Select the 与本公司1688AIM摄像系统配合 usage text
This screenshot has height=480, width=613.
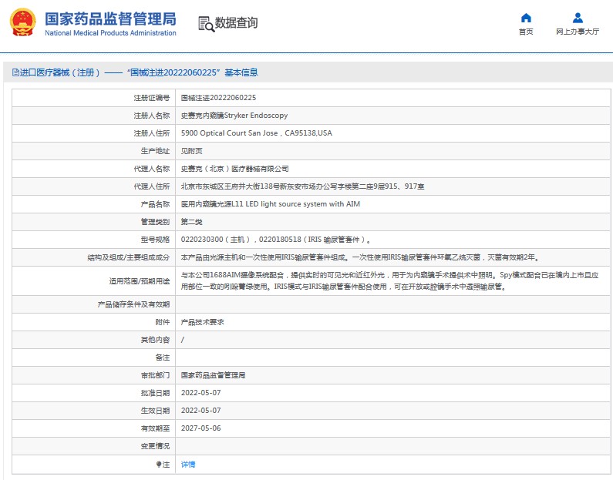pyautogui.click(x=389, y=280)
